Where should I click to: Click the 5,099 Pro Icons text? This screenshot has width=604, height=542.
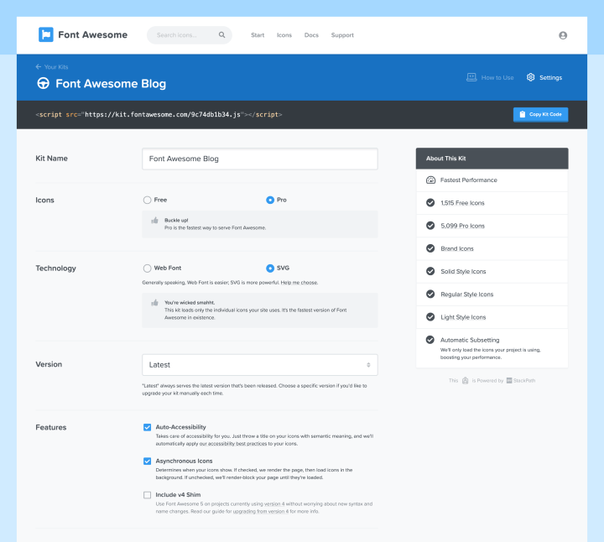tap(462, 226)
